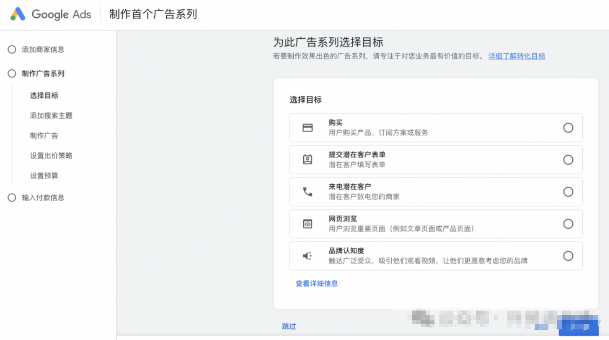This screenshot has width=609, height=340.
Task: Open 添加搜索主题 step in sidebar
Action: 51,116
